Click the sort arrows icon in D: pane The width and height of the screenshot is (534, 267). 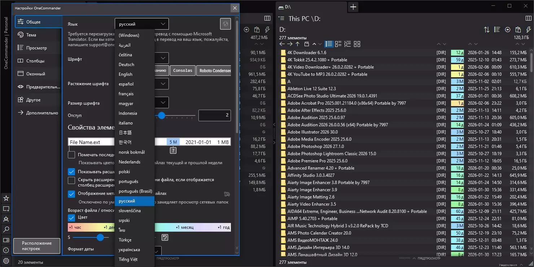click(487, 30)
